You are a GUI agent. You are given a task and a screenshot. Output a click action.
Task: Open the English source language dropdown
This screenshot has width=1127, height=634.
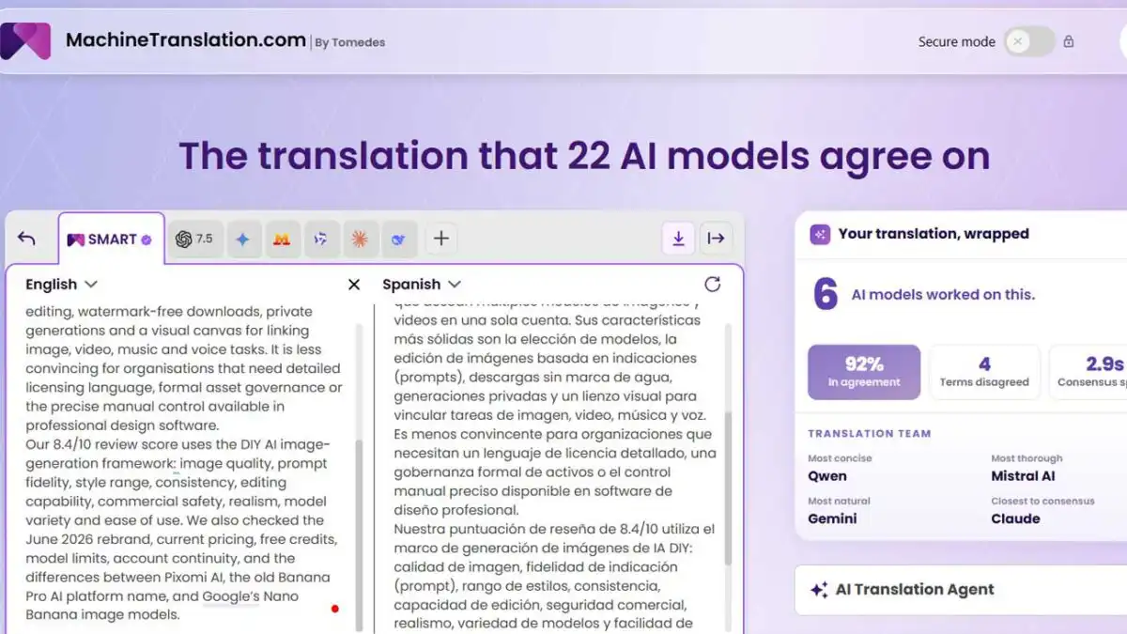(x=61, y=284)
